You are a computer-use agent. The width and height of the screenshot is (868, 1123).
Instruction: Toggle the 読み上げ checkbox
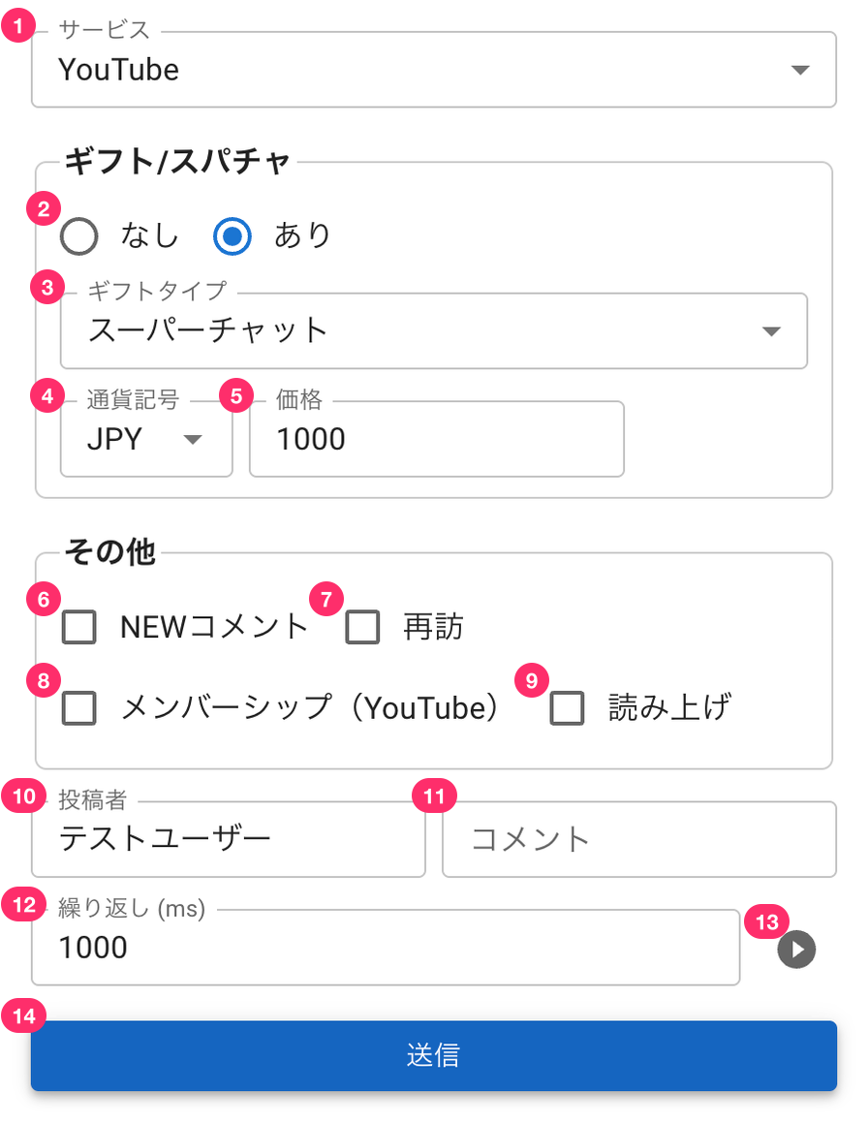pos(568,708)
